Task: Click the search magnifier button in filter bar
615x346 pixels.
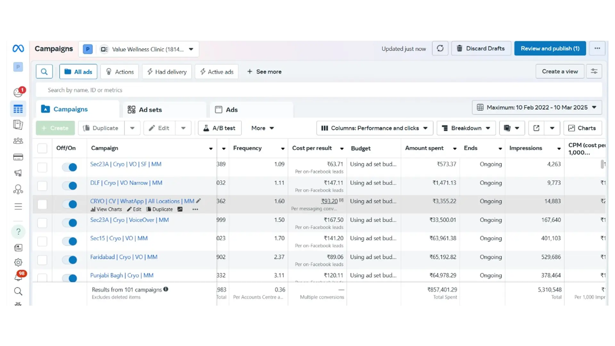Action: pos(44,71)
